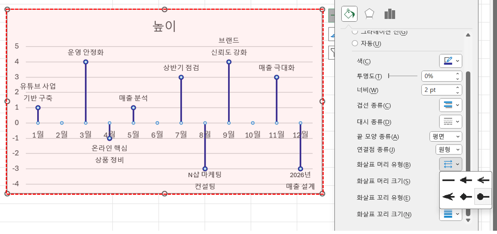Select the gradient line radio button
This screenshot has width=497, height=234.
(x=355, y=32)
